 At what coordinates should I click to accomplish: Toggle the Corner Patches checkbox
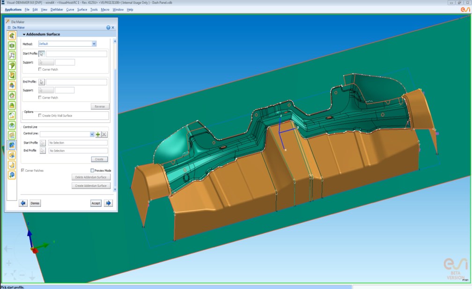22,170
